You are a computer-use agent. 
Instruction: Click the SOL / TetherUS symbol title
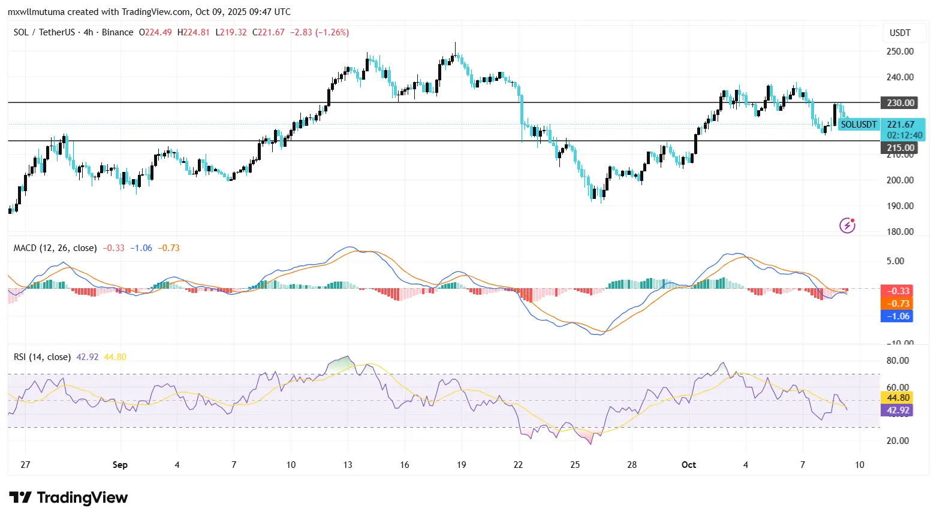(x=44, y=32)
